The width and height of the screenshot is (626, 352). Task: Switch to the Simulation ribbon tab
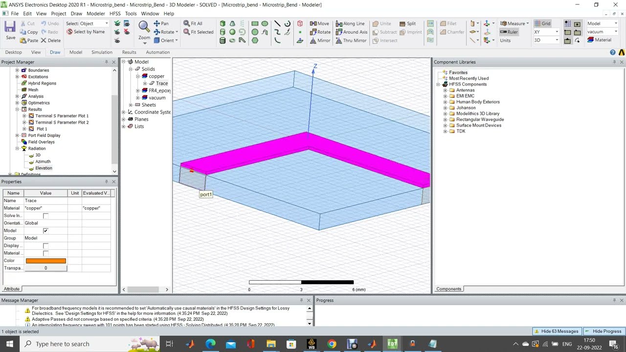(102, 52)
